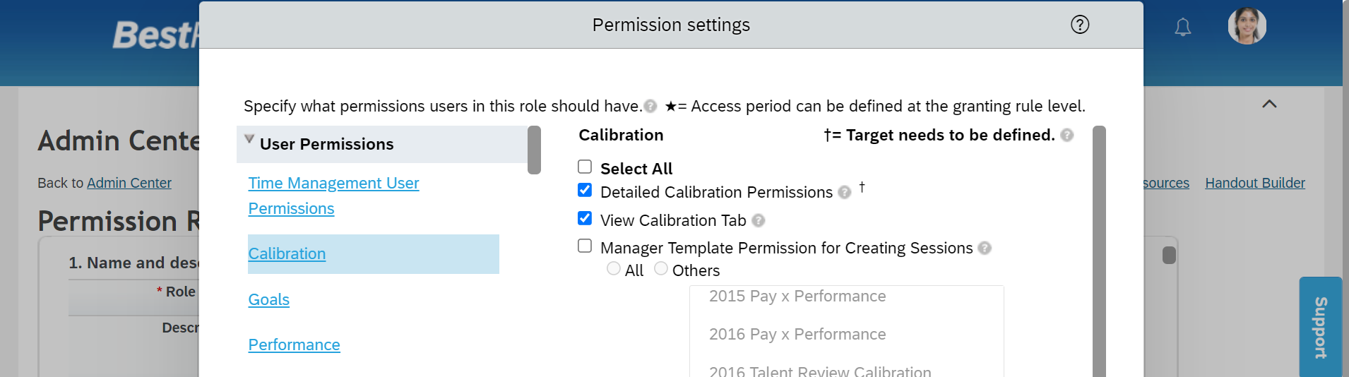Open the help icon in dialog header
This screenshot has width=1349, height=377.
[1079, 25]
